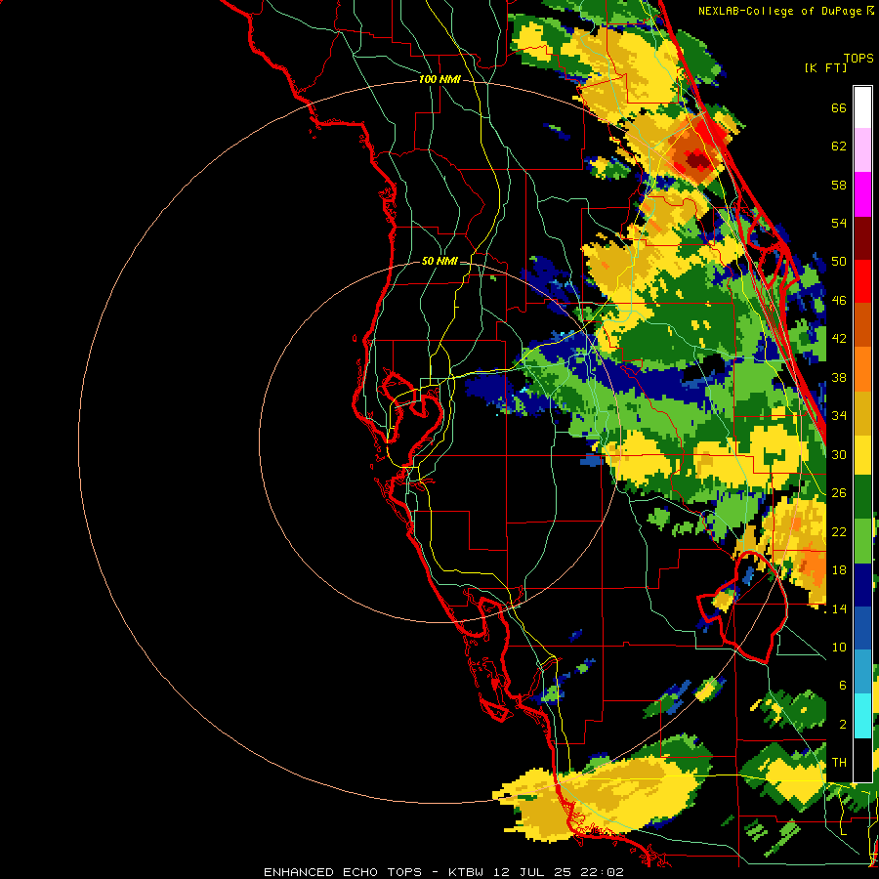This screenshot has height=879, width=879.
Task: Click the NEXLAB-College of DuPage credit text
Action: (779, 11)
